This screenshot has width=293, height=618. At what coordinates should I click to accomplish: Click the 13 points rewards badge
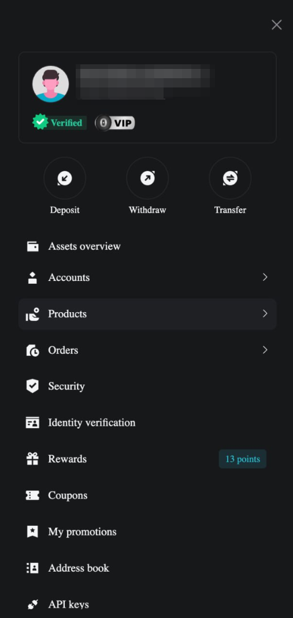[x=243, y=459]
